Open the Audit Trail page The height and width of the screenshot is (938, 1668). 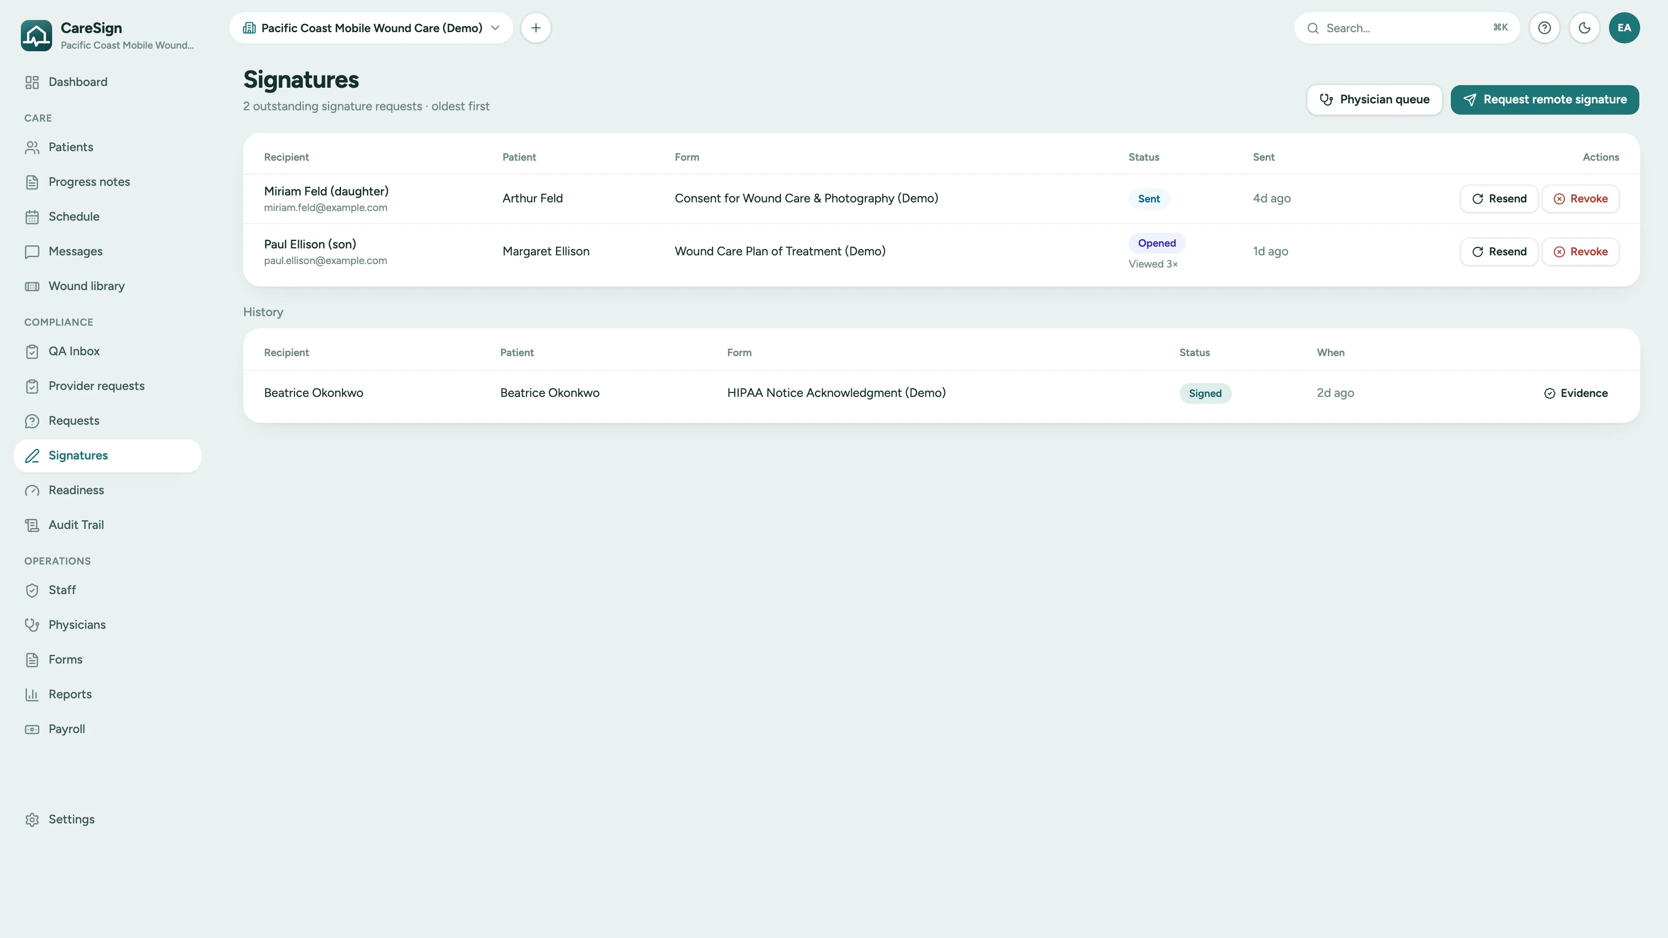[x=107, y=525]
